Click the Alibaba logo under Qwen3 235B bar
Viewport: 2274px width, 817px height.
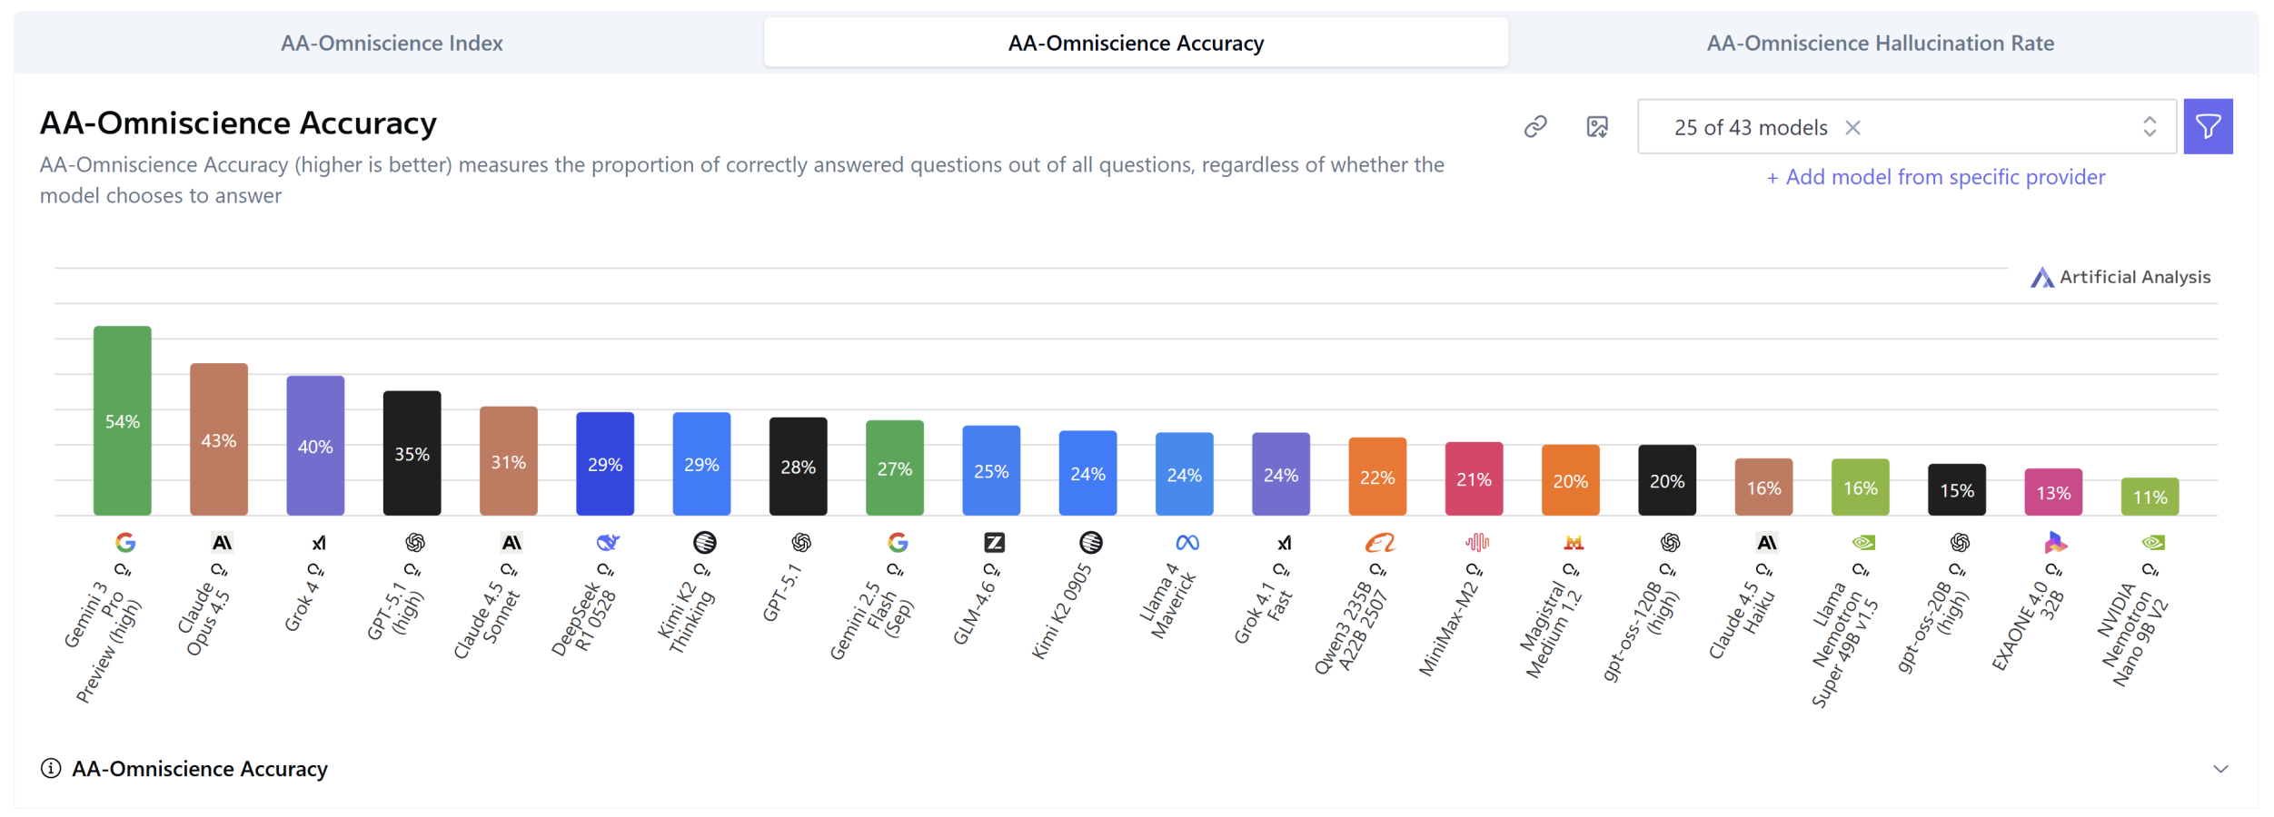pyautogui.click(x=1379, y=543)
